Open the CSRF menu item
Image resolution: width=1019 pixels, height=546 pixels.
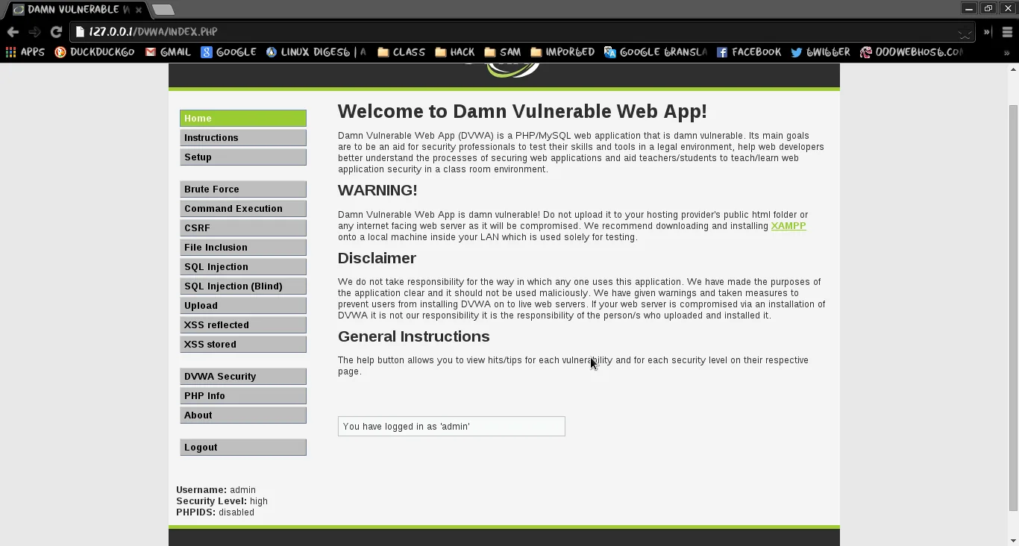click(243, 228)
